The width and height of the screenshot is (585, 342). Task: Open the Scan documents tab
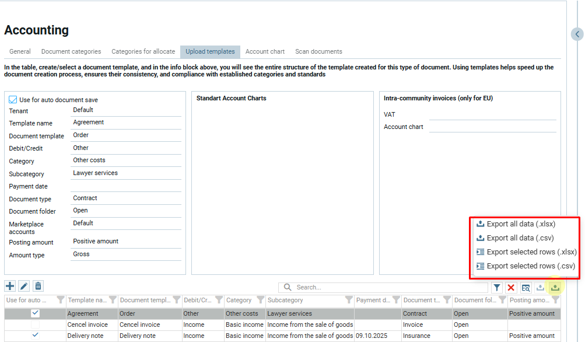[318, 51]
